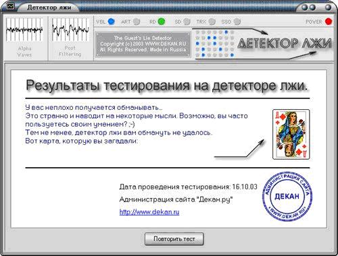
Task: Click the large ДЕТЕКТОР ЛЖИ logo
Action: (285, 43)
